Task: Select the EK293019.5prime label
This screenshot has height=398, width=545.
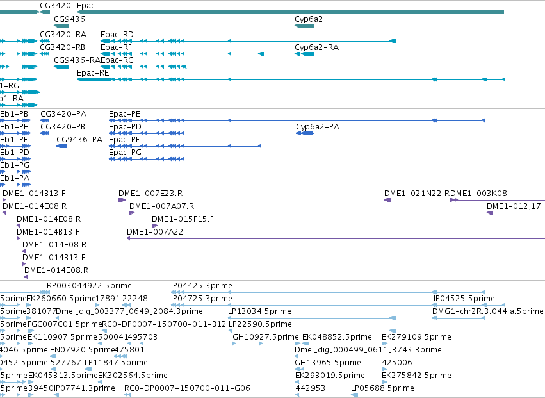Action: [x=330, y=376]
